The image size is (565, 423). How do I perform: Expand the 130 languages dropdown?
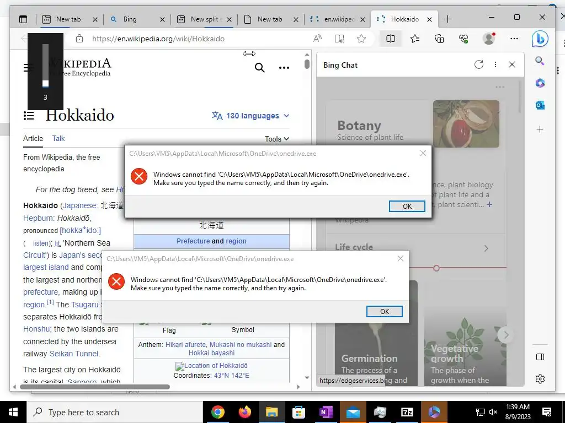[x=250, y=116]
